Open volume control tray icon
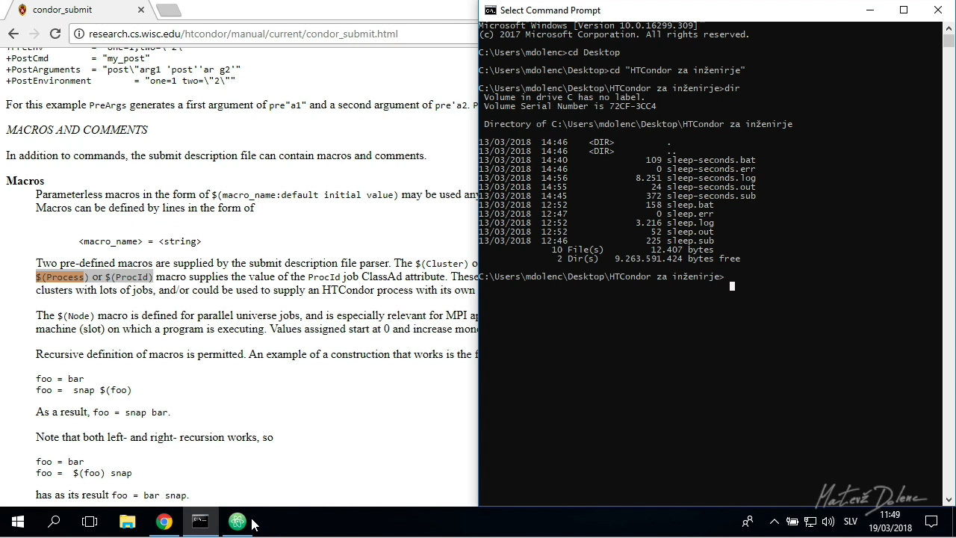This screenshot has height=538, width=956. tap(828, 522)
